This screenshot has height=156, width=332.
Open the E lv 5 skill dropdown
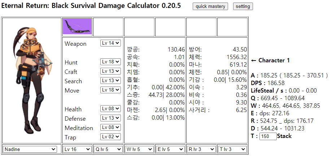tap(170, 149)
